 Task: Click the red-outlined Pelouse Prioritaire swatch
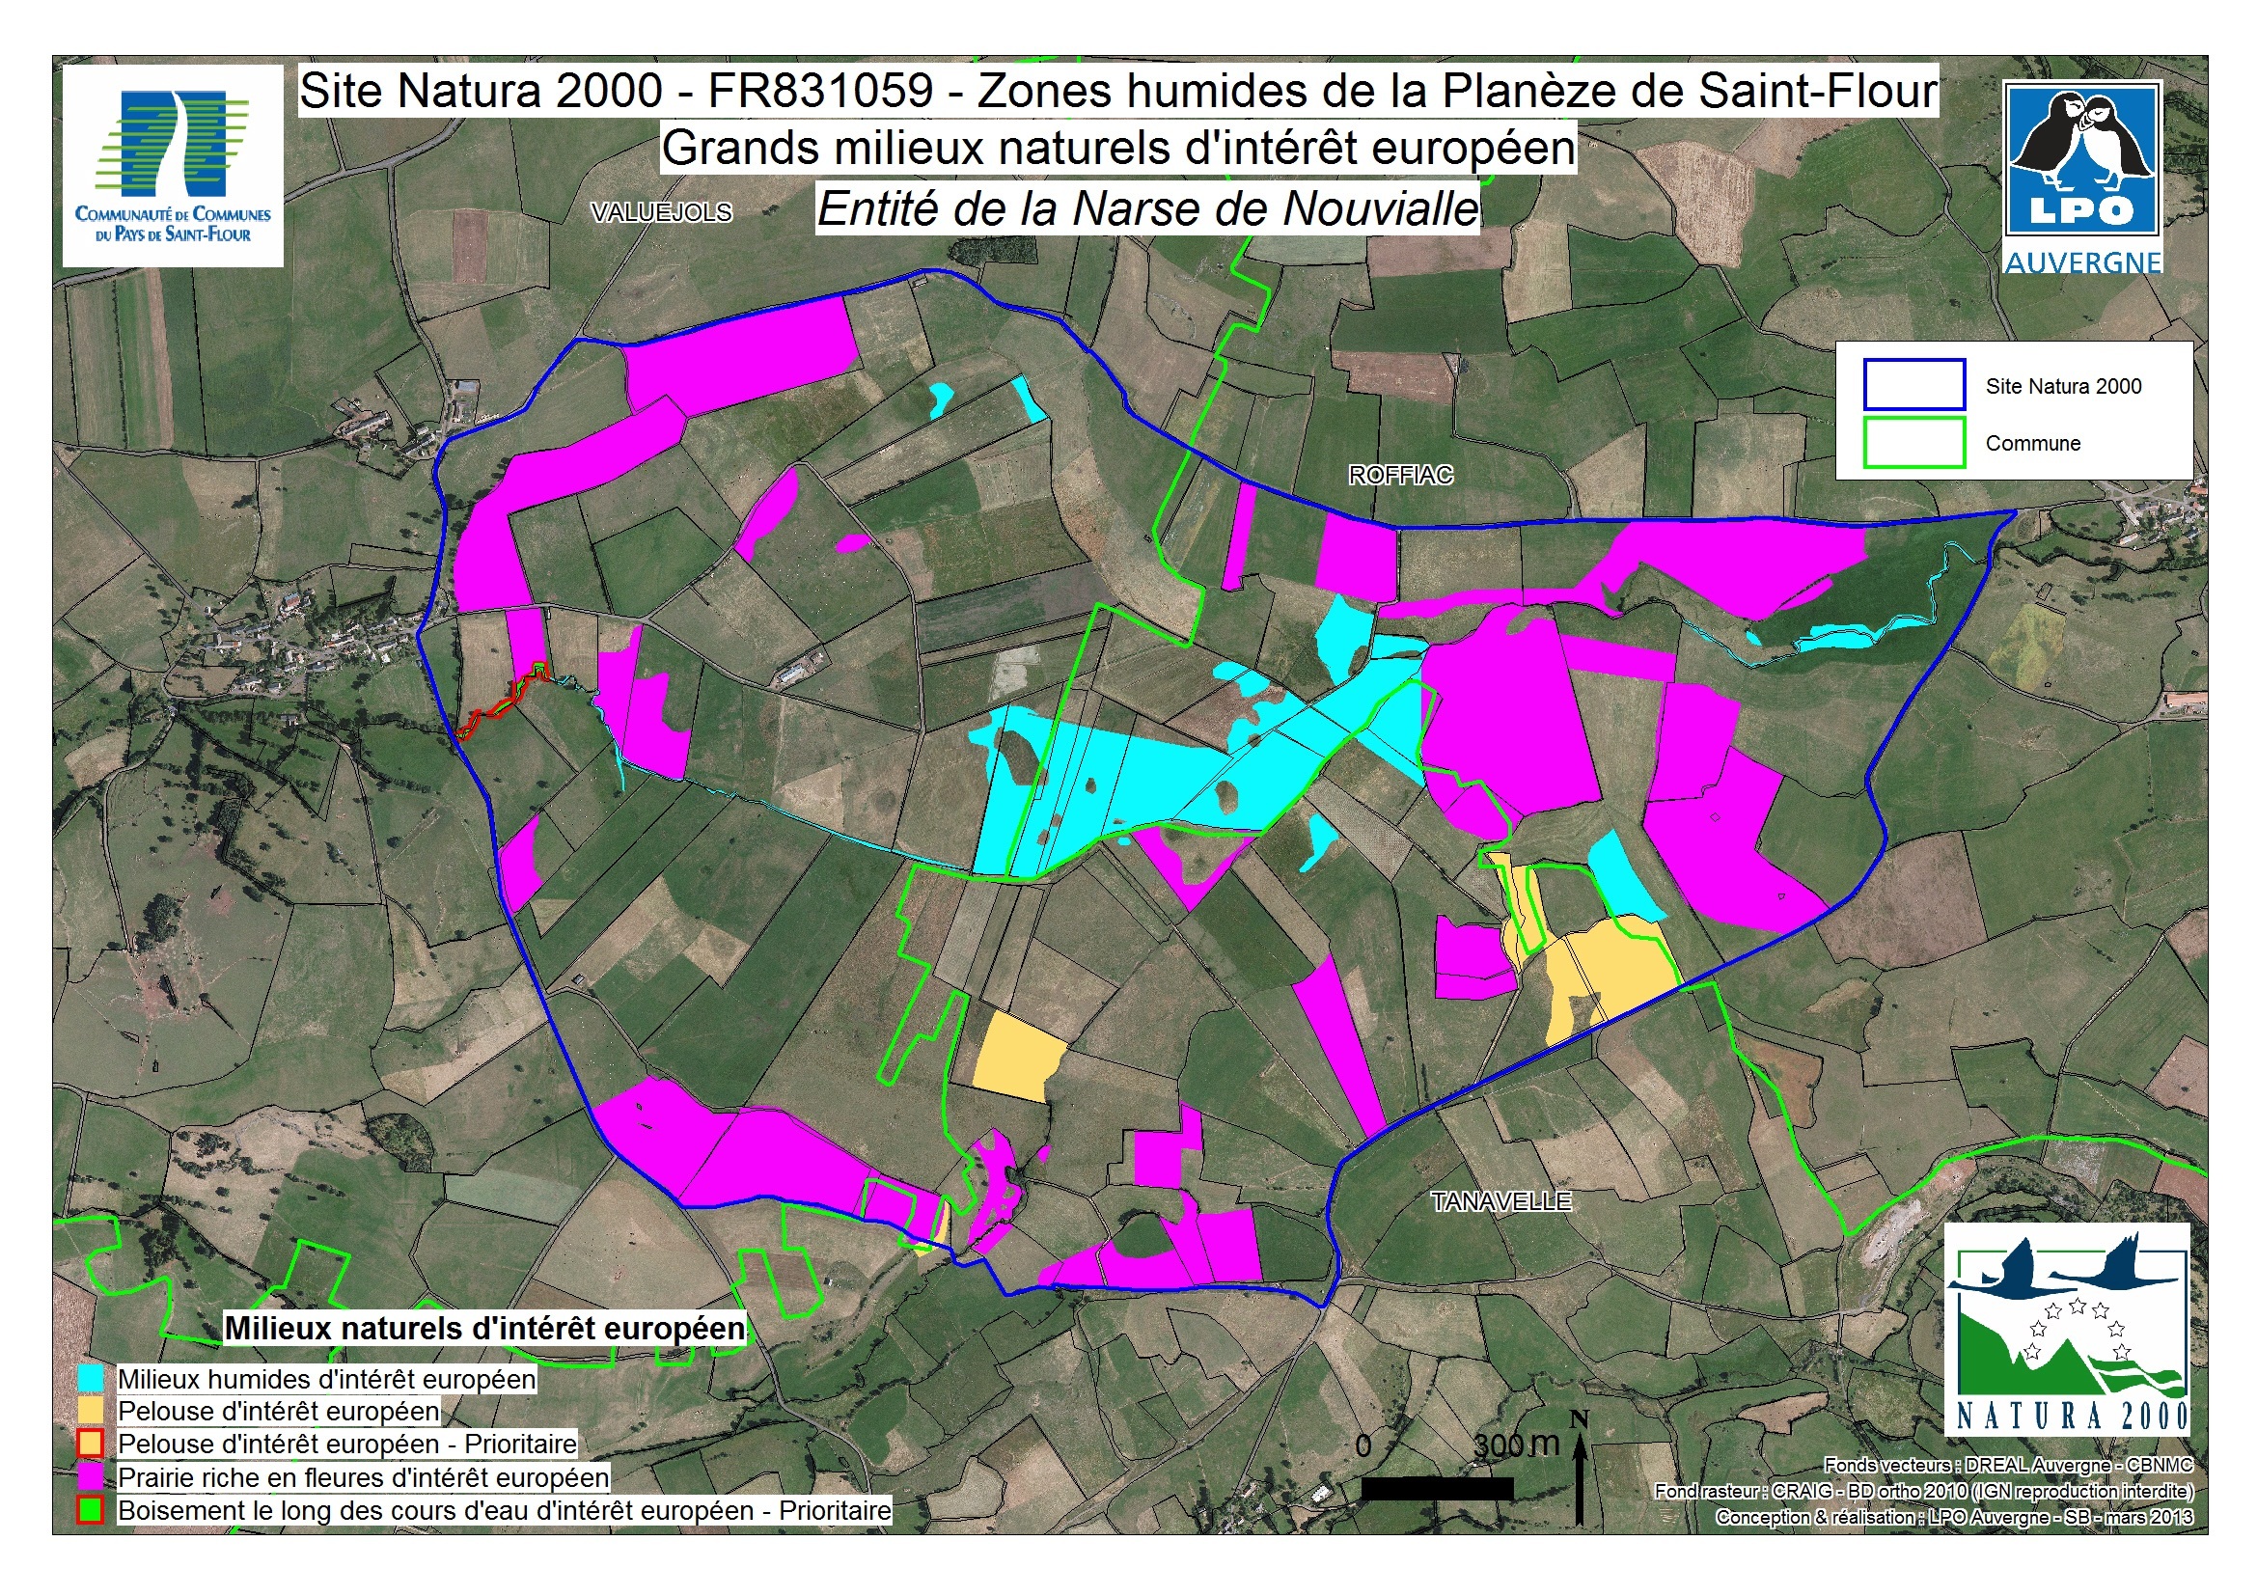91,1443
